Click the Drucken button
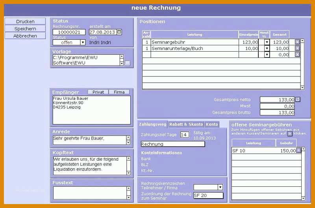 coord(25,22)
